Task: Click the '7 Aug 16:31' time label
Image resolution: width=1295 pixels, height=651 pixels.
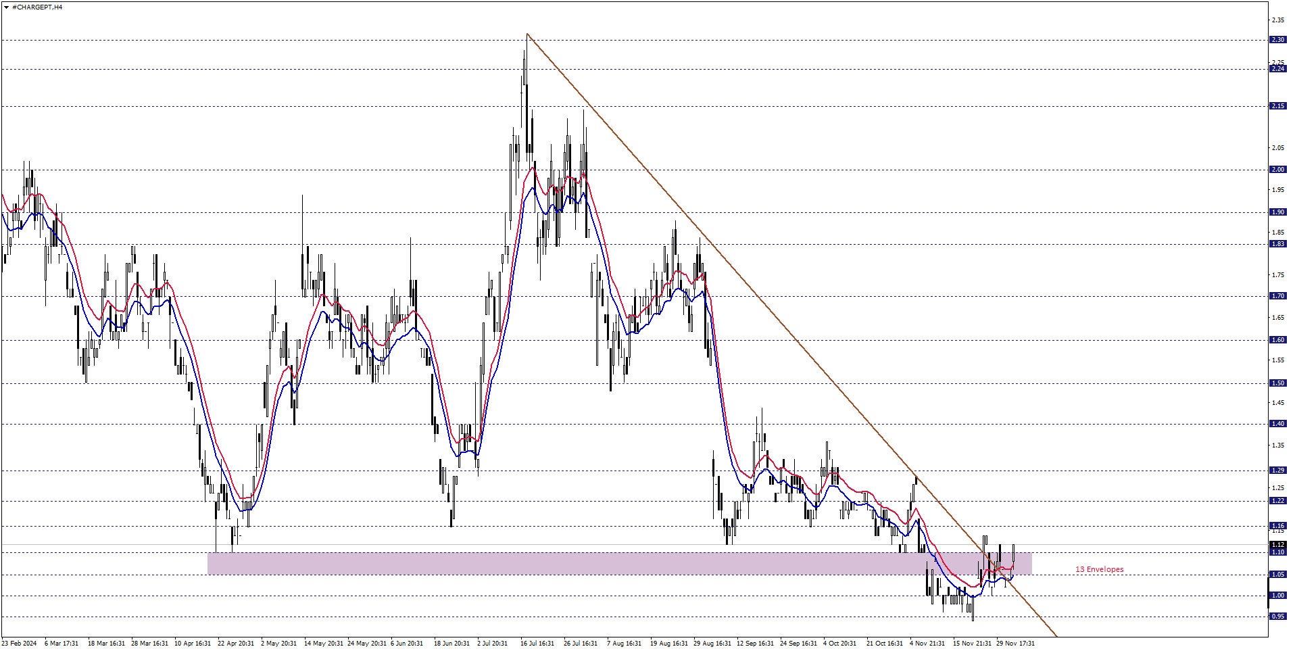Action: pos(624,644)
